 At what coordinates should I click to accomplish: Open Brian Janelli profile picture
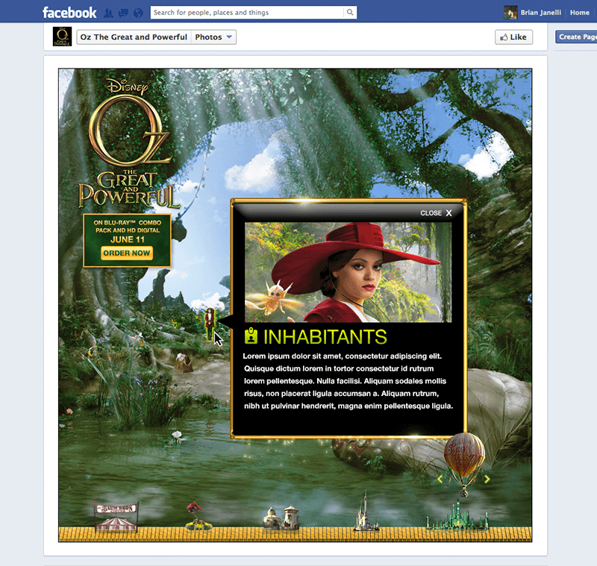coord(510,13)
